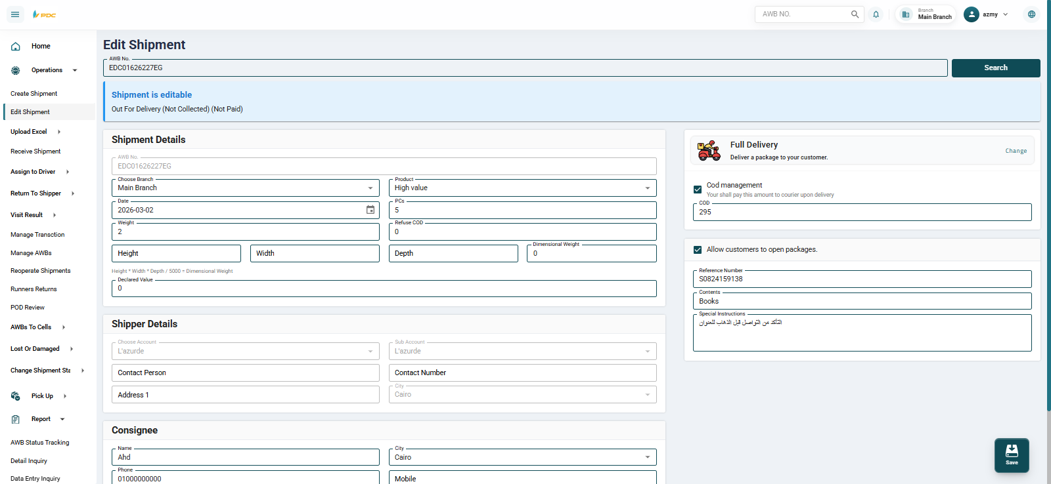The width and height of the screenshot is (1051, 484).
Task: Expand the Pick Up menu arrow
Action: click(65, 396)
